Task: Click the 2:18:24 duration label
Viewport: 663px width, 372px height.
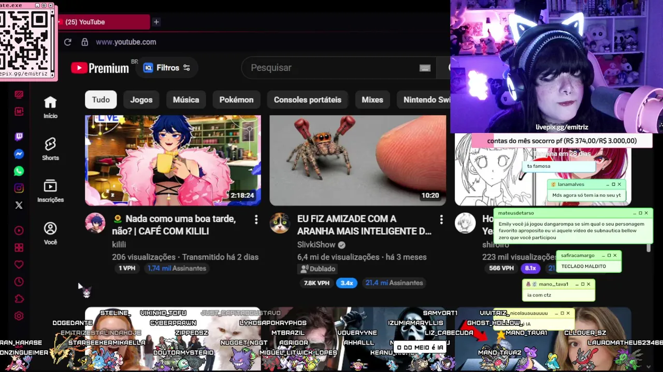Action: 242,195
